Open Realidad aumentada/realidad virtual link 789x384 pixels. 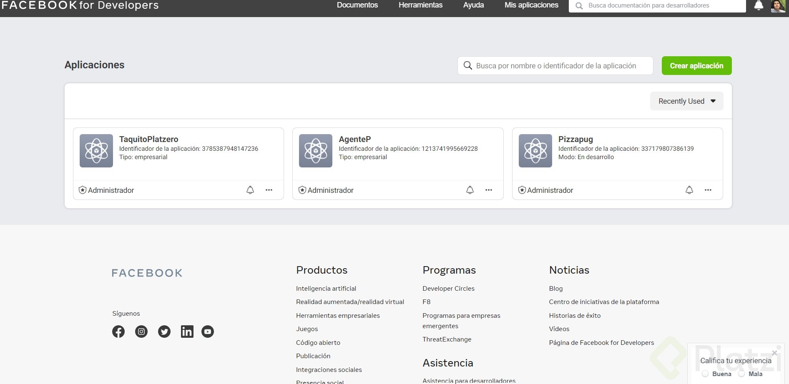(x=350, y=302)
